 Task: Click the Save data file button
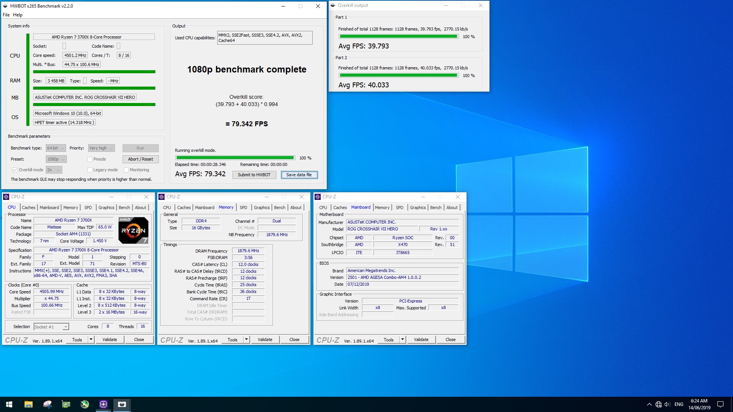click(x=299, y=175)
